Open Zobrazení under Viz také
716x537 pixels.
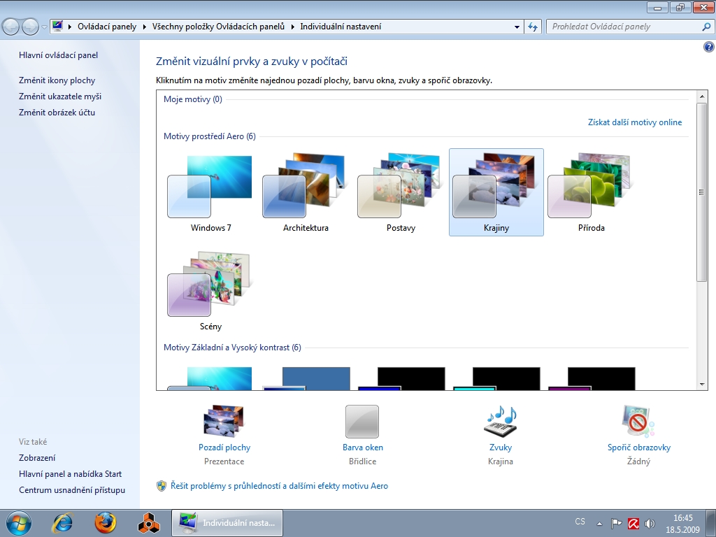point(37,458)
